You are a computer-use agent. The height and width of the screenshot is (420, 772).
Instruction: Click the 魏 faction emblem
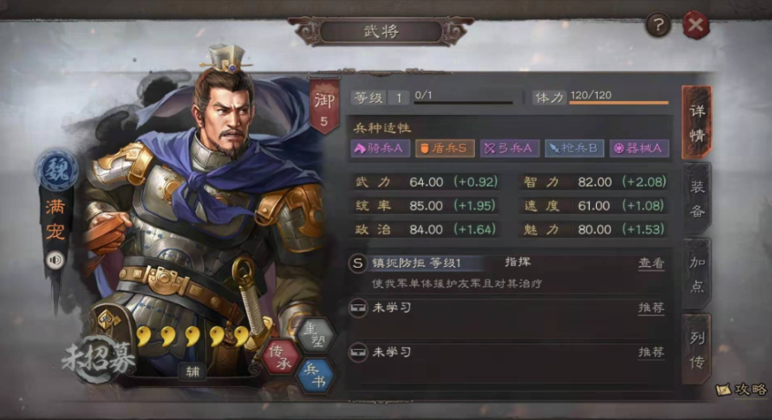pyautogui.click(x=57, y=170)
